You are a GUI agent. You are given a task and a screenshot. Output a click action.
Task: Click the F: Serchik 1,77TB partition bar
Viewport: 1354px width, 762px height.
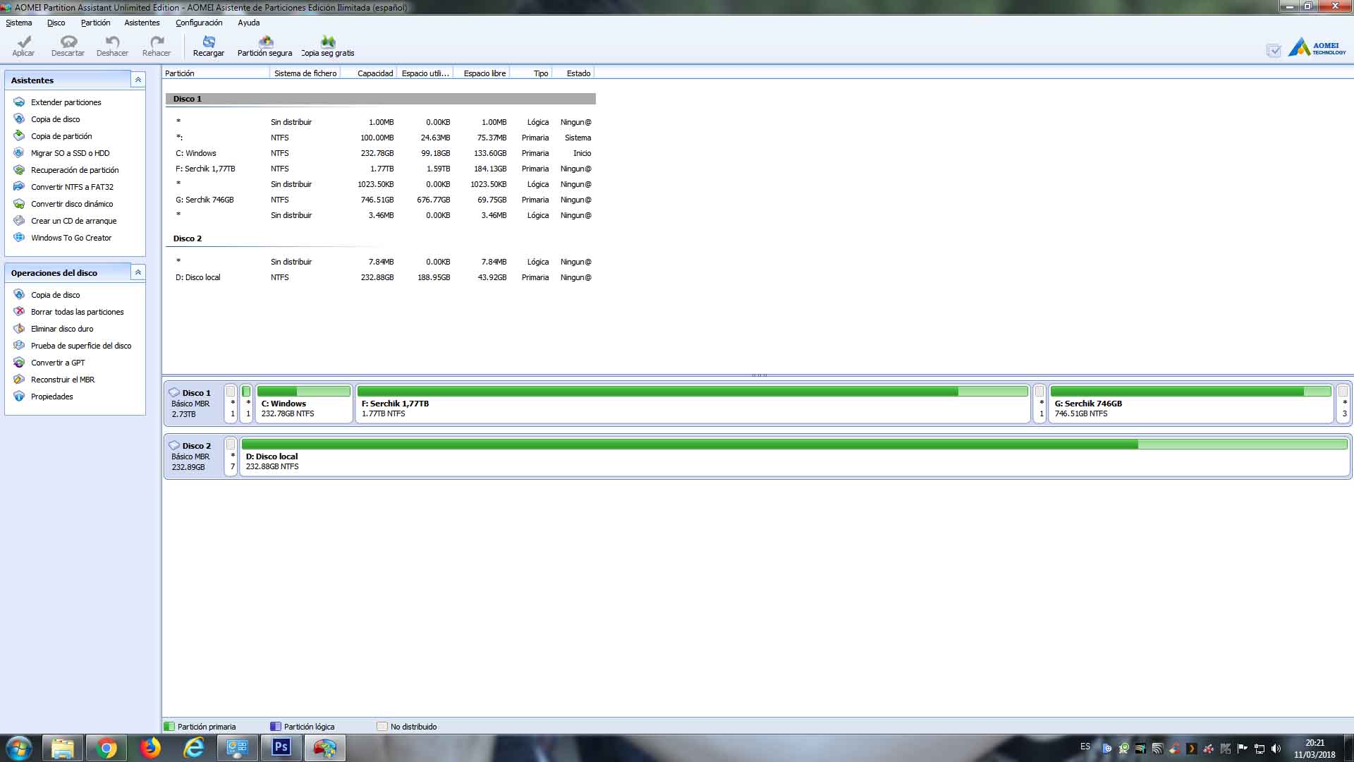[x=693, y=404]
